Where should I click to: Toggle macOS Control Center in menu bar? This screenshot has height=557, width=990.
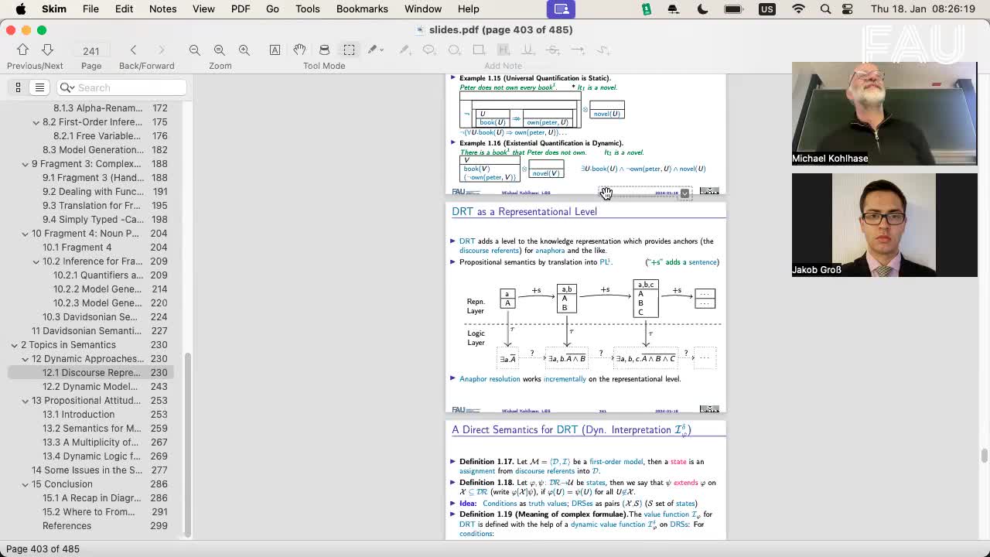click(848, 9)
